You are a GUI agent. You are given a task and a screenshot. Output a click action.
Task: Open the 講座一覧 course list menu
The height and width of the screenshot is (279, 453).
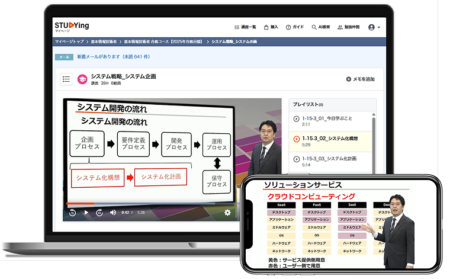[245, 27]
